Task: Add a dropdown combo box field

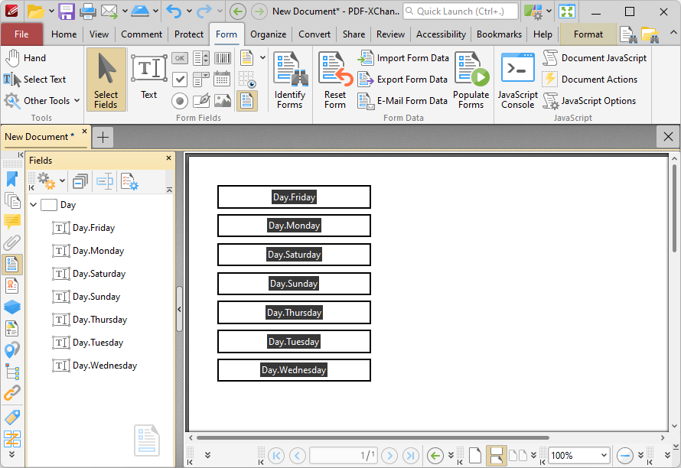Action: pos(200,80)
